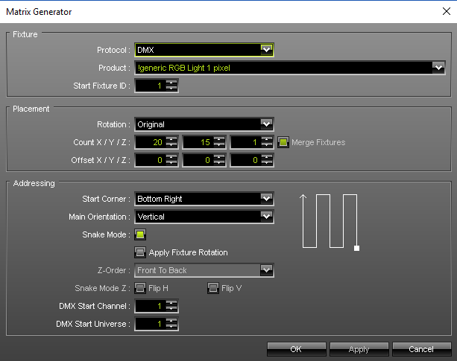Viewport: 457px width, 361px height.
Task: Toggle the Snake Mode checkbox
Action: click(140, 234)
